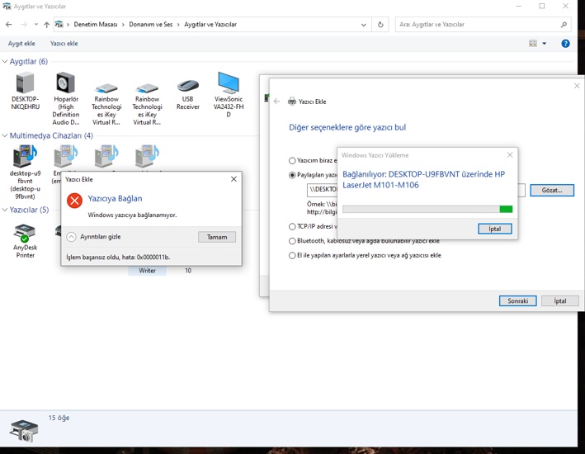This screenshot has height=454, width=585.
Task: Click İptal in Windows Yazıcı Yükleme dialog
Action: [x=495, y=229]
